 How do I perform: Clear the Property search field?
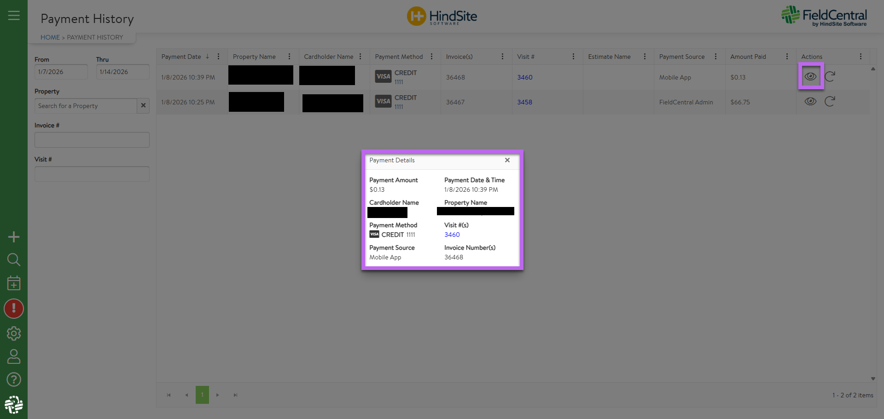(x=143, y=106)
